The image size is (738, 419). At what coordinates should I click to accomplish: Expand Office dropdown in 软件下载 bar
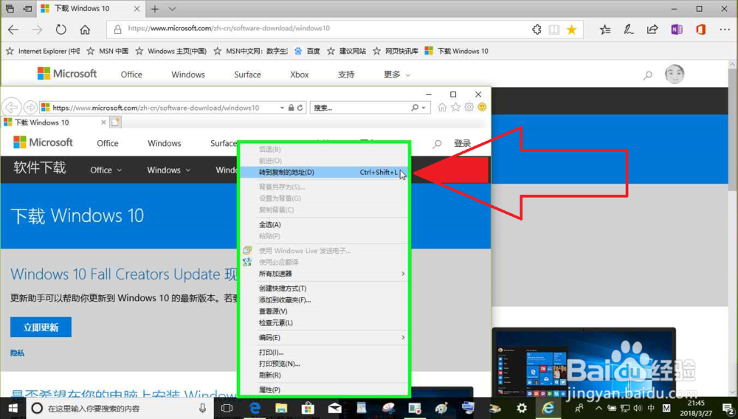[x=106, y=170]
